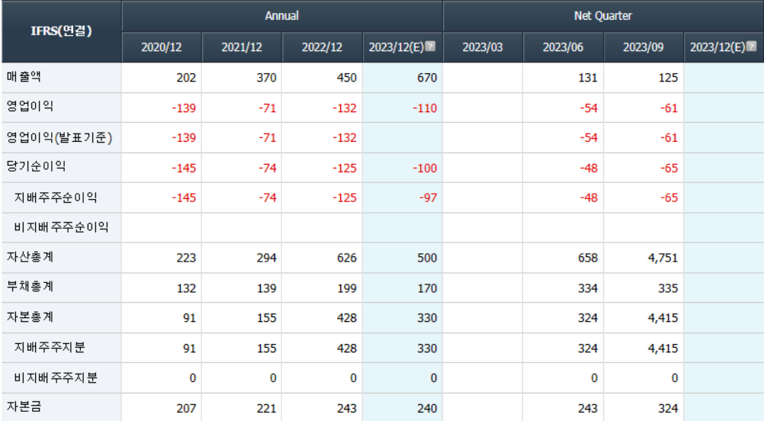Click the Net Quarter 2023/12(E) header text
The image size is (764, 421).
pos(717,47)
